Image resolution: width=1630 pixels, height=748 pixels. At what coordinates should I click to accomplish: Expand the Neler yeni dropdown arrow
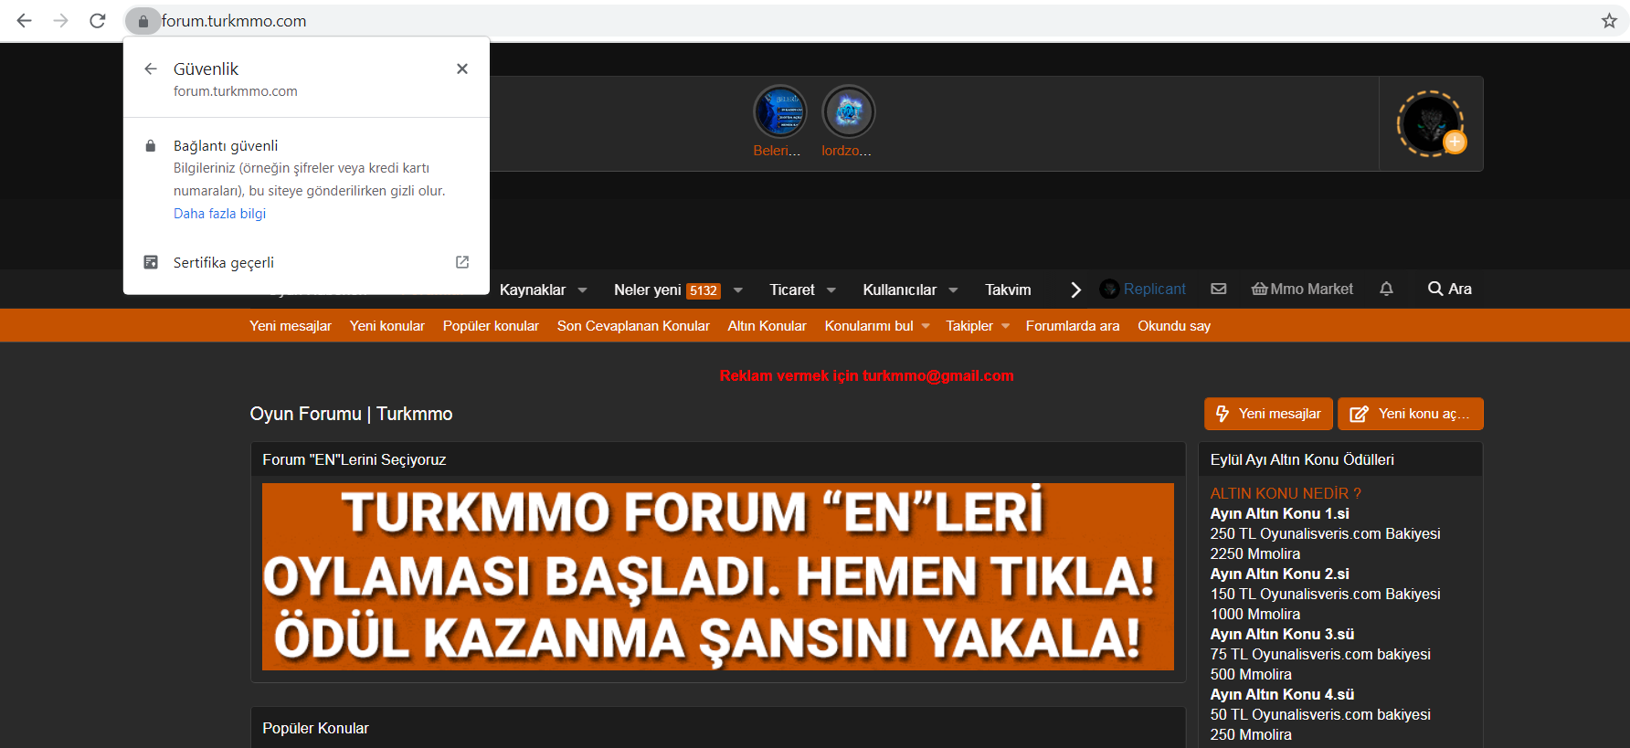click(x=737, y=290)
